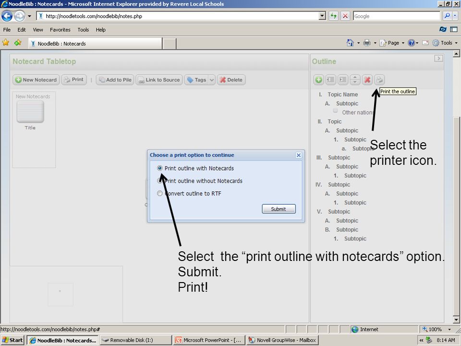Click the Print the outline printer icon

coord(379,79)
